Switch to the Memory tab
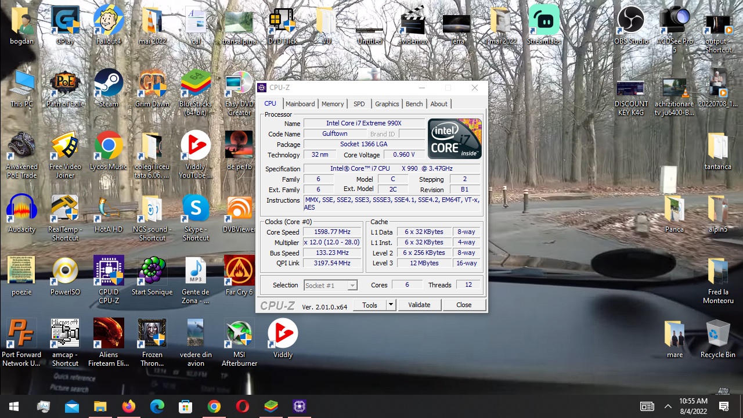The height and width of the screenshot is (418, 743). (333, 104)
